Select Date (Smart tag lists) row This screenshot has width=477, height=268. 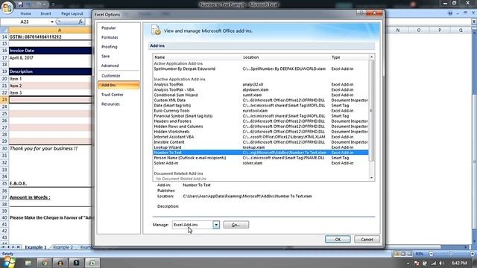pos(261,106)
